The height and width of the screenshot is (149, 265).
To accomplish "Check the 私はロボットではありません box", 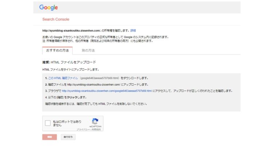I will pyautogui.click(x=48, y=123).
